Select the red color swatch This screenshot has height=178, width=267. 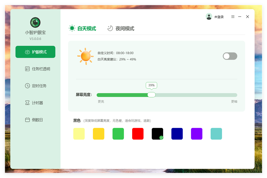[x=138, y=134]
